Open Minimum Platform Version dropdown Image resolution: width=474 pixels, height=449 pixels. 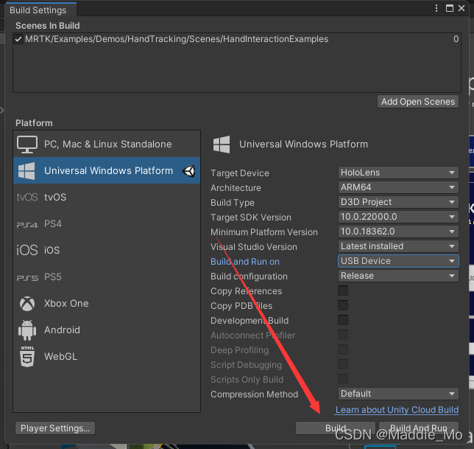pos(398,232)
